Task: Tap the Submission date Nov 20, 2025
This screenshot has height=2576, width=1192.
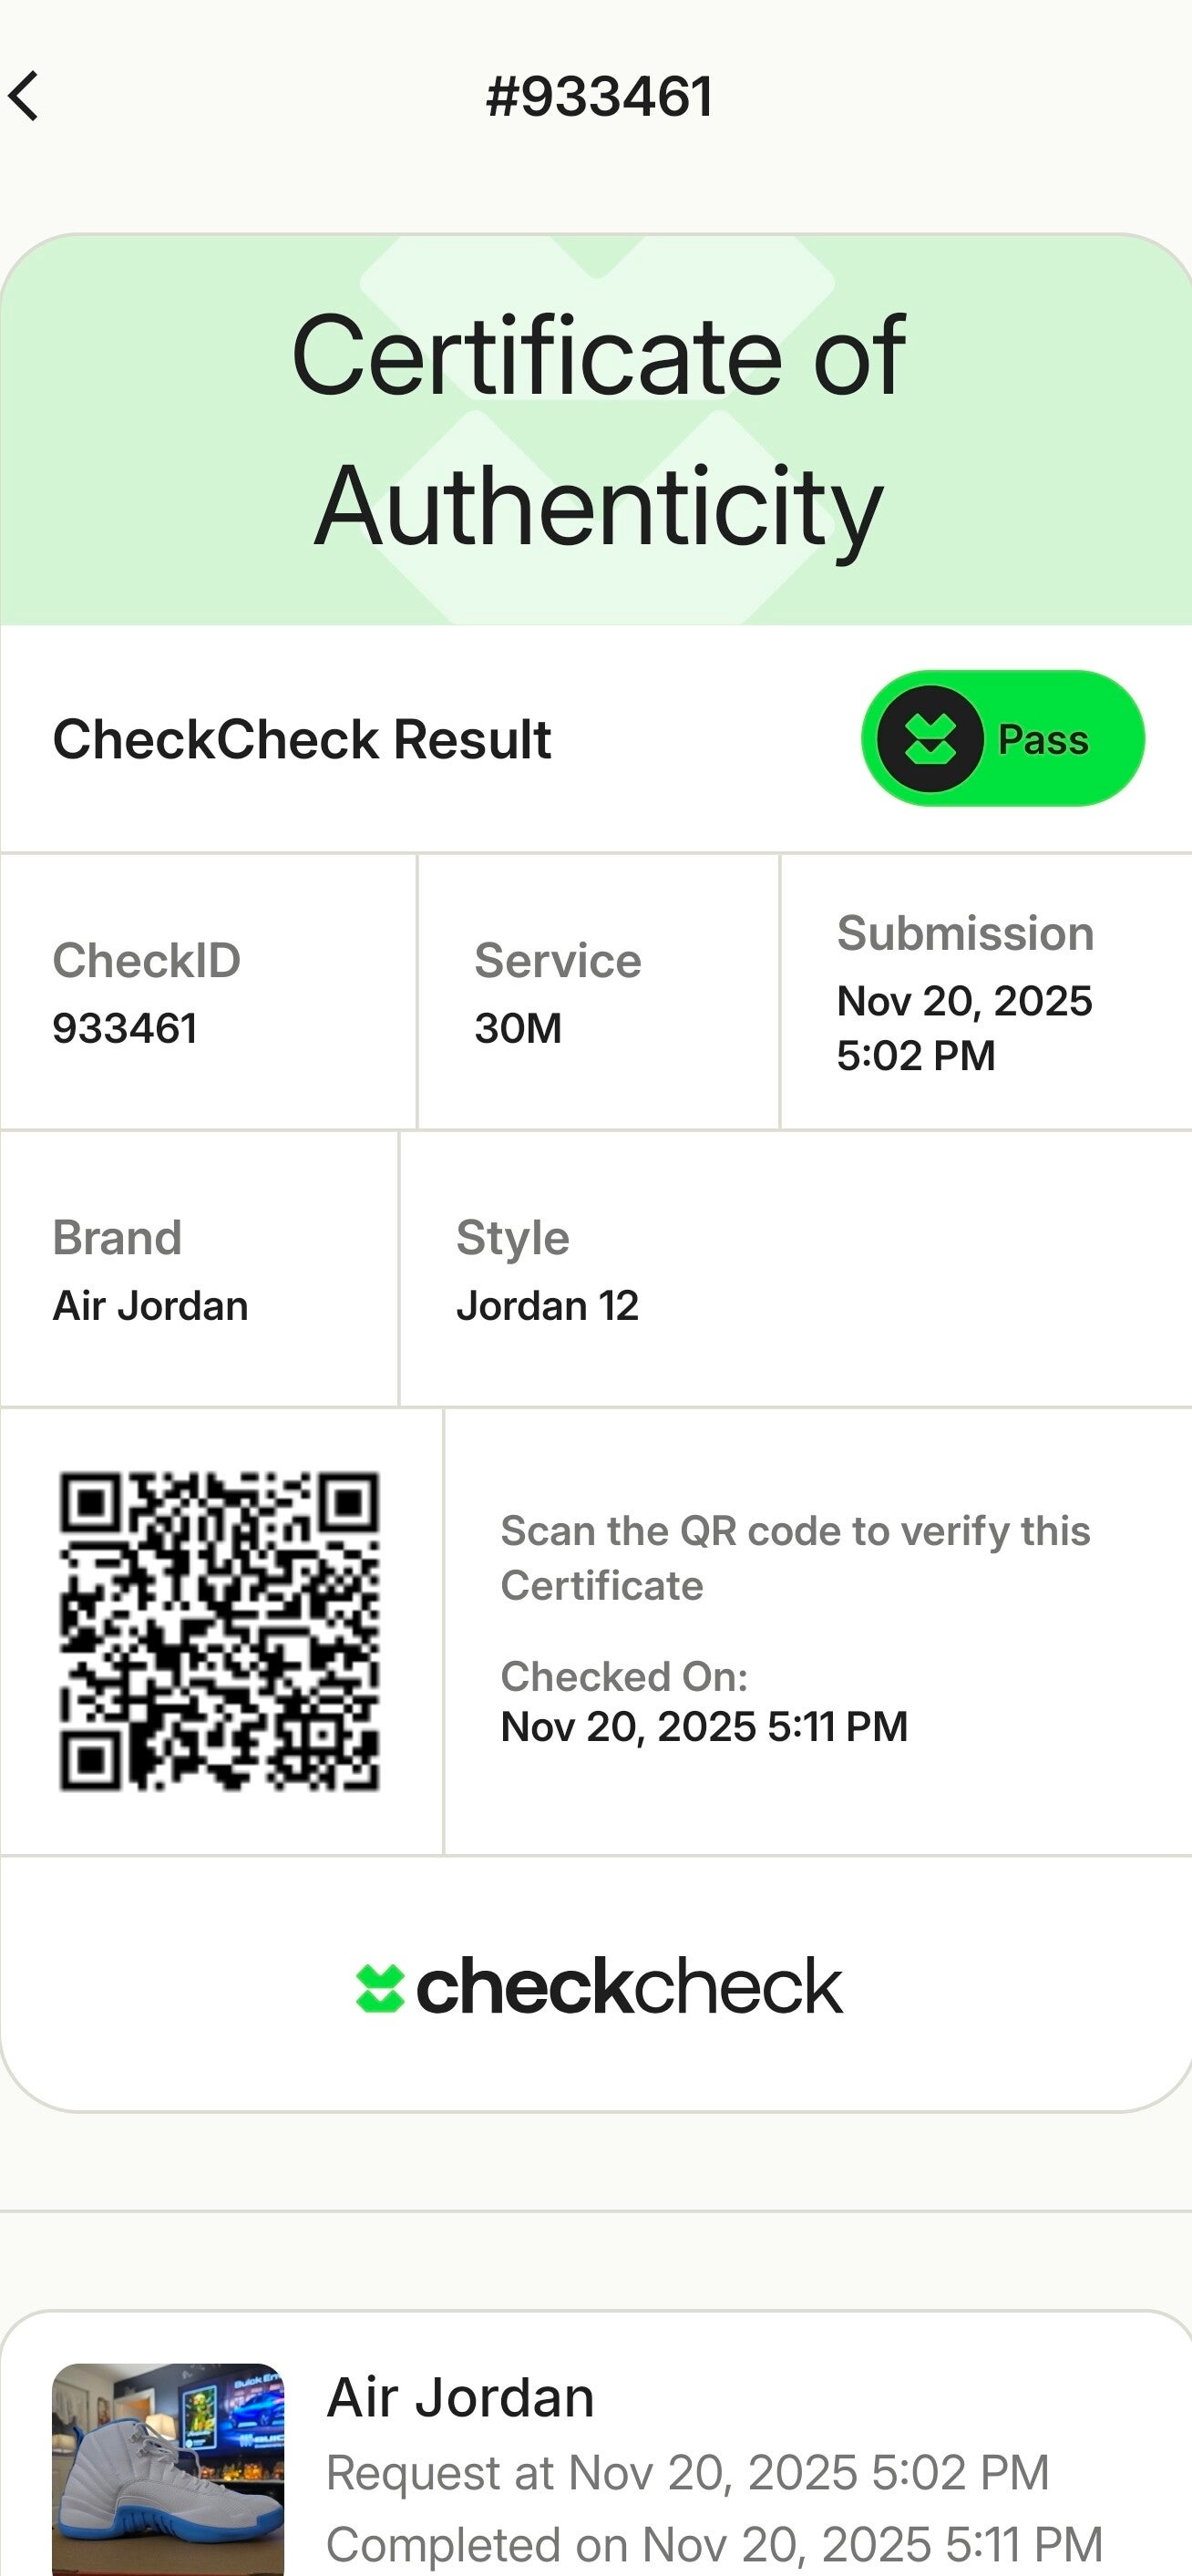Action: coord(964,1001)
